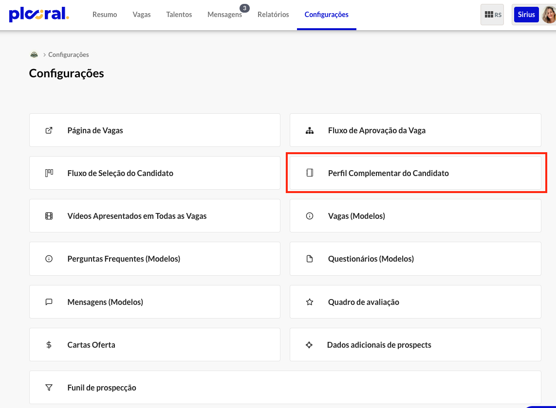Go to the Vagas tab

(x=142, y=15)
